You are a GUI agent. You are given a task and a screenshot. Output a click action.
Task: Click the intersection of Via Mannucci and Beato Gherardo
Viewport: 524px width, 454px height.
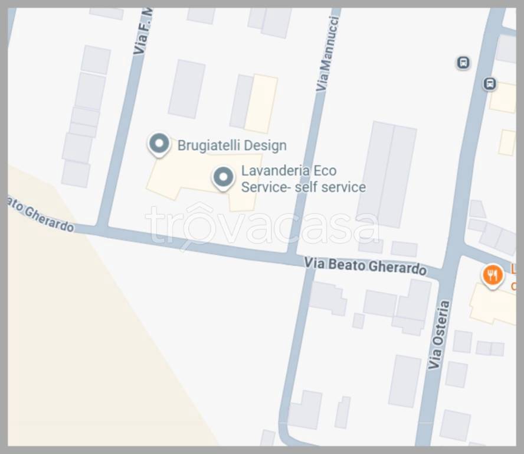(x=302, y=260)
